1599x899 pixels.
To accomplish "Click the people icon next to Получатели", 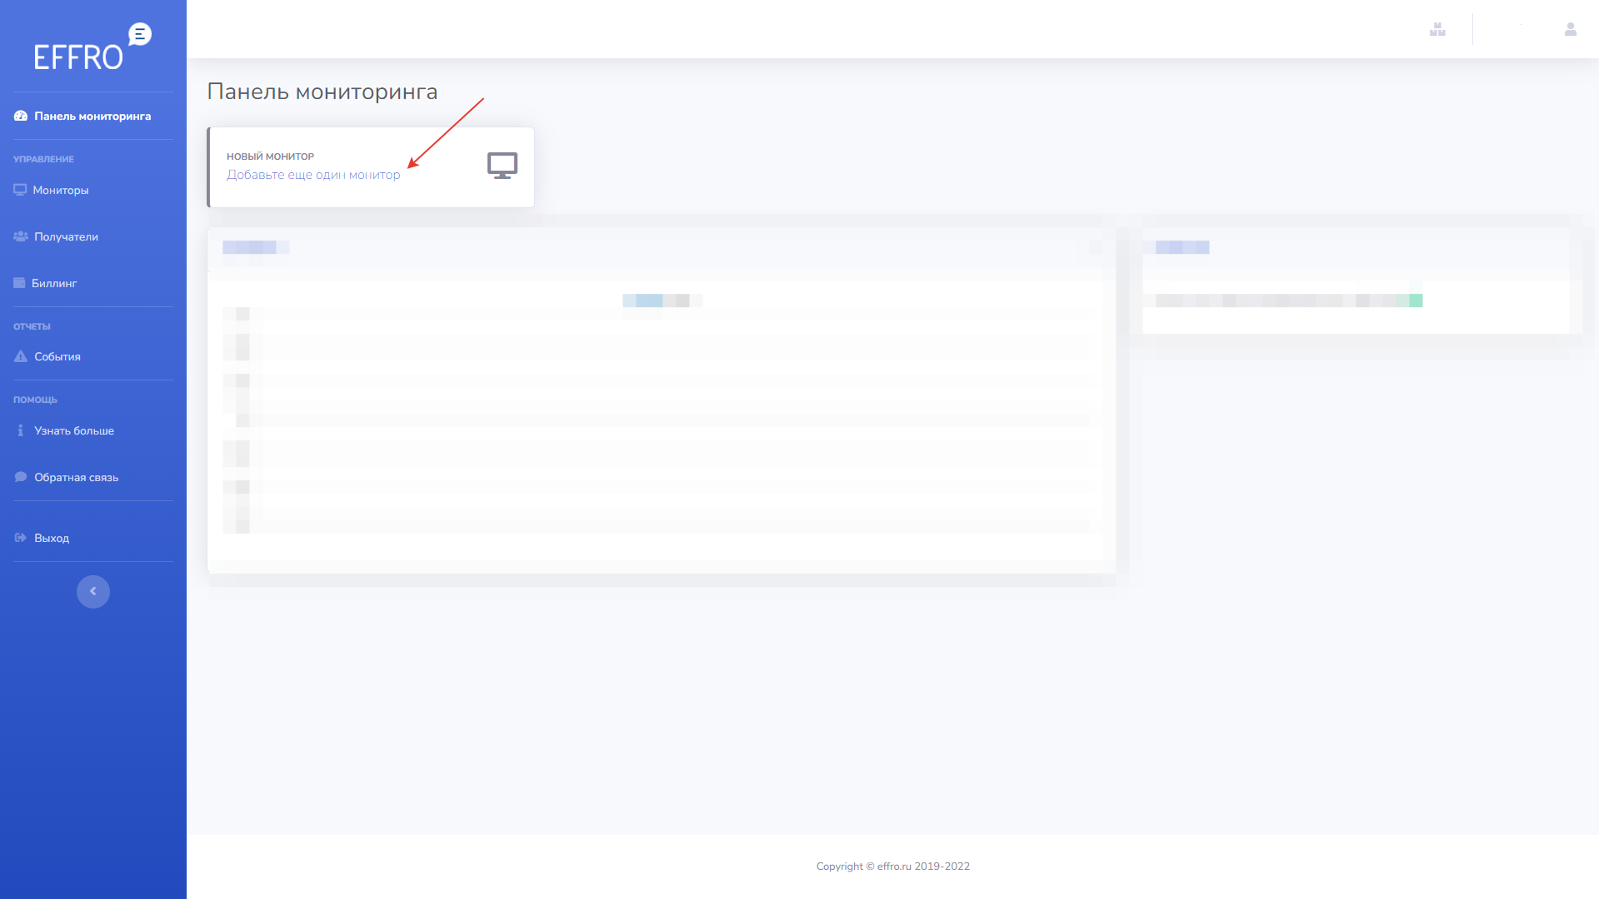I will (x=21, y=237).
